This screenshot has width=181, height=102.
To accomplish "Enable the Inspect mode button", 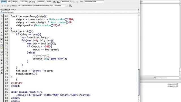I will [x=49, y=2].
